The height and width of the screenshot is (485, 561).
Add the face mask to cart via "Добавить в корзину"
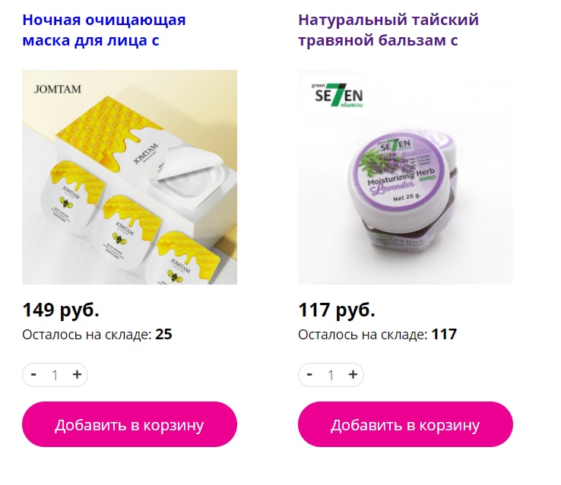point(129,424)
